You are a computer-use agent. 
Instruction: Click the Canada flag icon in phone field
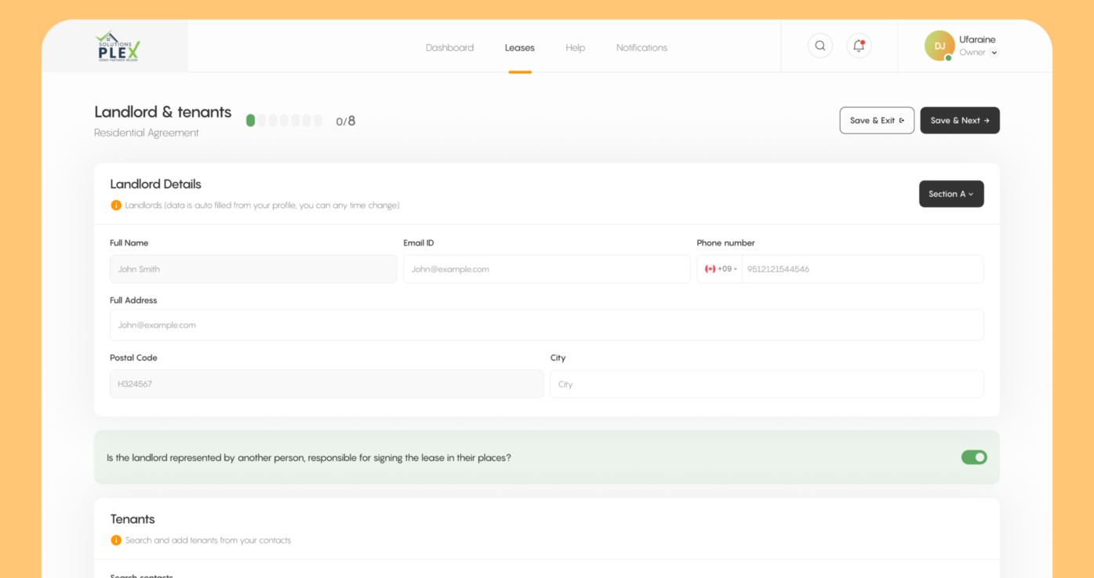click(710, 269)
